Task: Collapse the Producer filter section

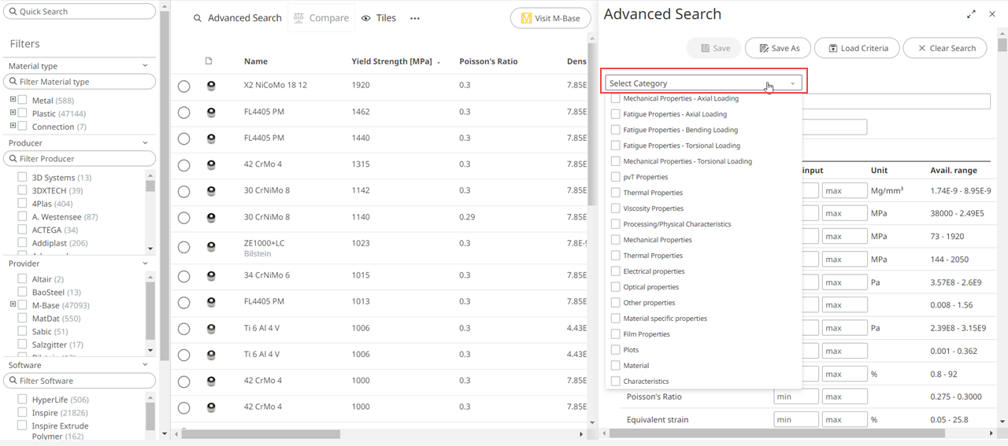Action: click(x=145, y=143)
